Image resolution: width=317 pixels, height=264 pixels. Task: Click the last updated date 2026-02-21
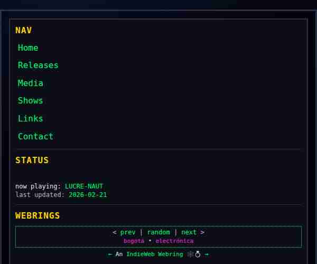click(x=88, y=195)
